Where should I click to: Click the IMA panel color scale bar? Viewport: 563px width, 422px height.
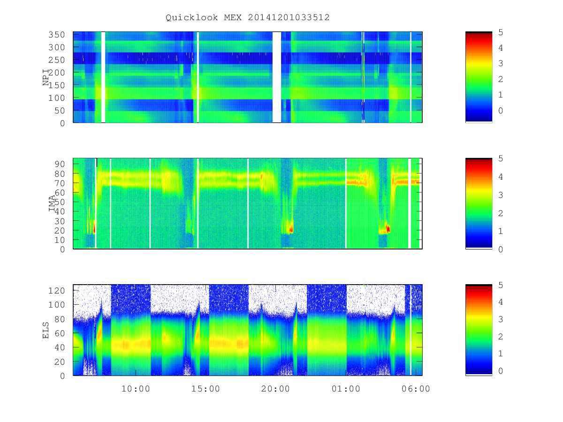pyautogui.click(x=479, y=203)
